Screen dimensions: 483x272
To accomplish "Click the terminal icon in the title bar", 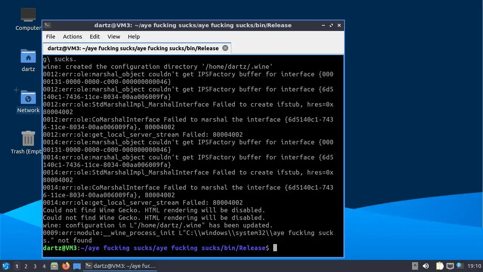I will [47, 25].
